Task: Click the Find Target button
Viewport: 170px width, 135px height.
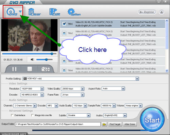Action: (x=115, y=124)
